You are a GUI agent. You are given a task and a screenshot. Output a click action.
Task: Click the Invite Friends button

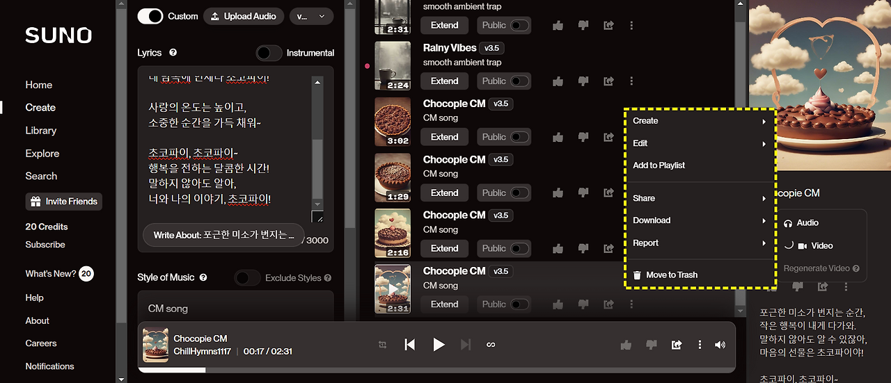pos(63,202)
